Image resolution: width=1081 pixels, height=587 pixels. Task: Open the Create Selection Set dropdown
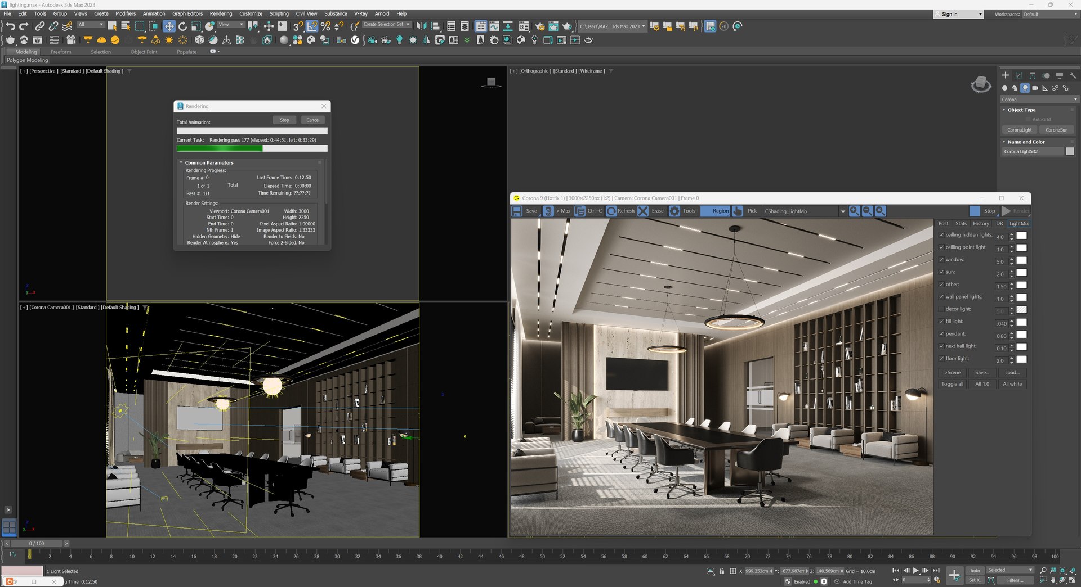tap(386, 25)
